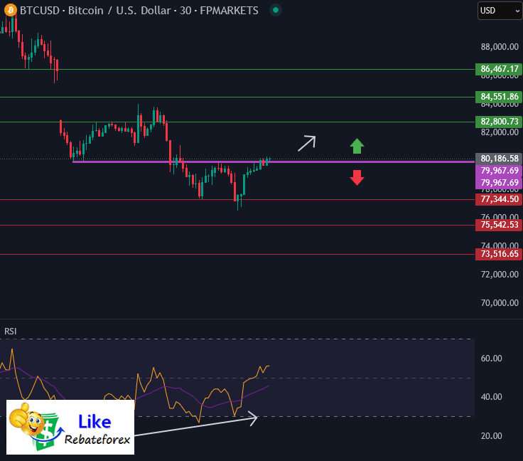Select the upper 79,967.69 purple price label

click(499, 171)
